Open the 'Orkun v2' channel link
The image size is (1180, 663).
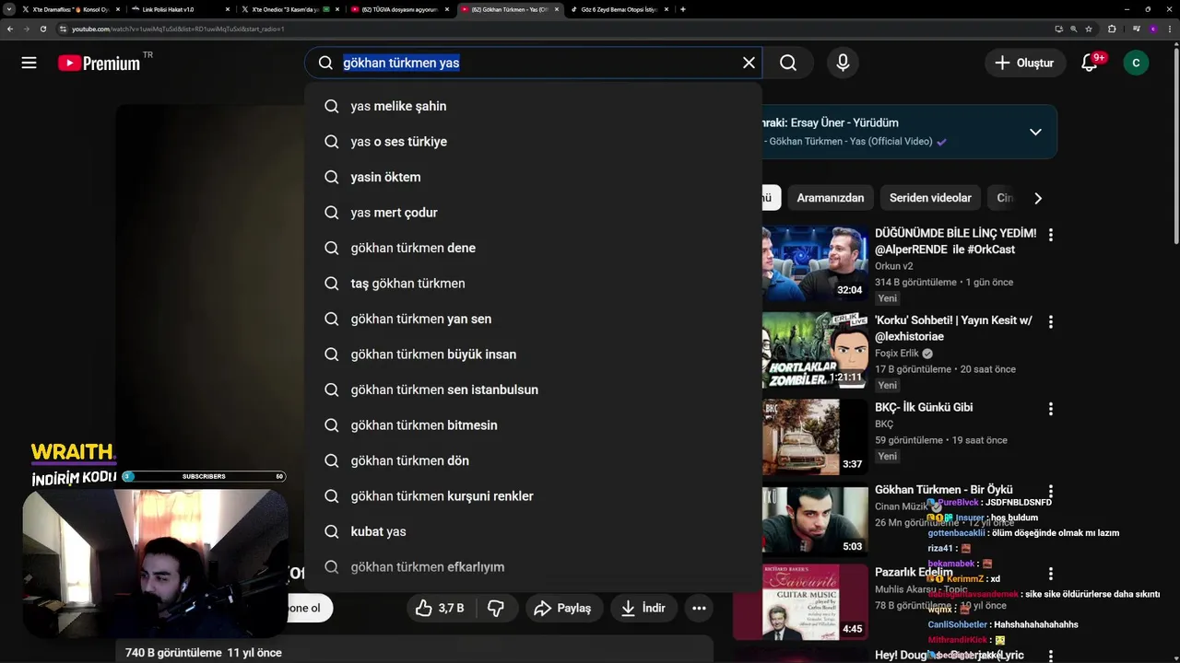coord(894,266)
